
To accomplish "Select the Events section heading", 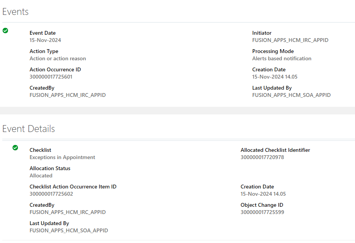I will pyautogui.click(x=15, y=12).
